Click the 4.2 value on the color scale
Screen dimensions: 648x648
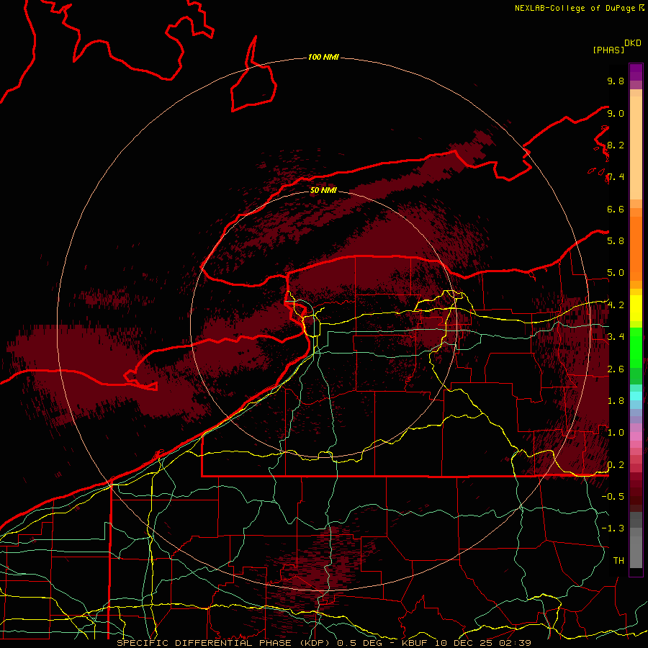click(616, 305)
